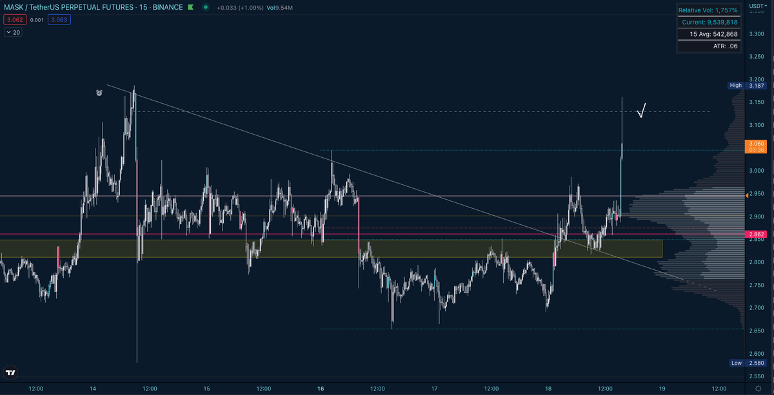Click the 3.100 price scale label

click(757, 125)
